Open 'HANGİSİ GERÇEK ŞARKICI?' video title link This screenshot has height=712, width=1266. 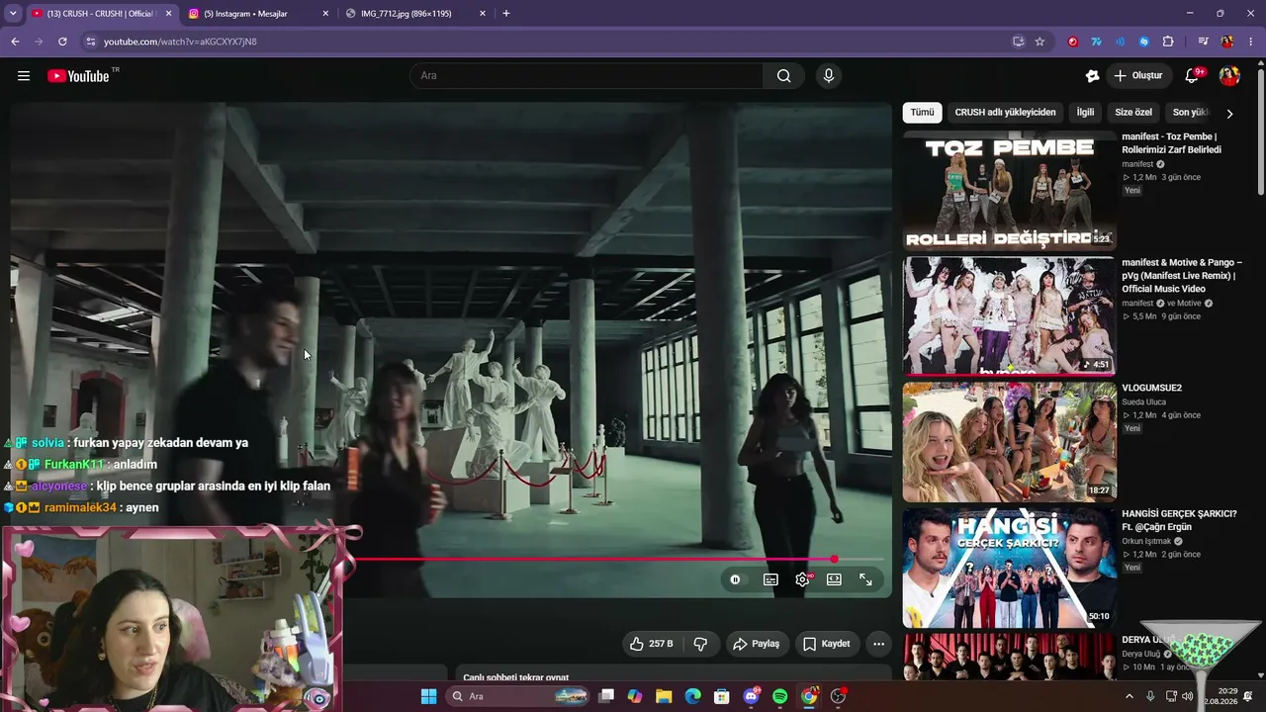[x=1179, y=520]
